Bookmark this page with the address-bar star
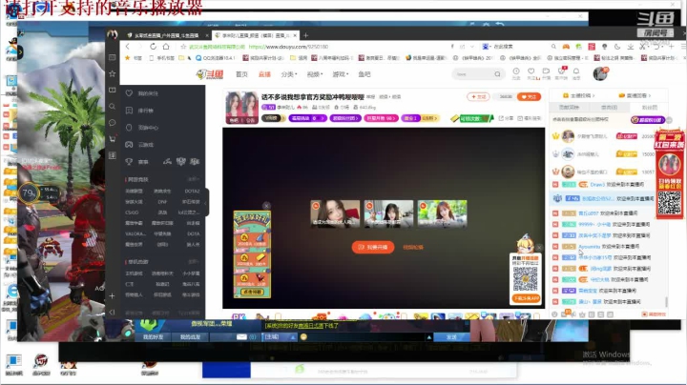 (x=183, y=47)
